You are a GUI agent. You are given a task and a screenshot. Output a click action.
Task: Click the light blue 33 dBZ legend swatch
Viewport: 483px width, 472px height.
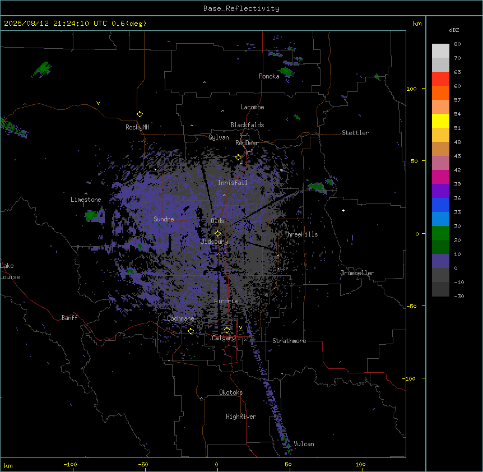440,219
